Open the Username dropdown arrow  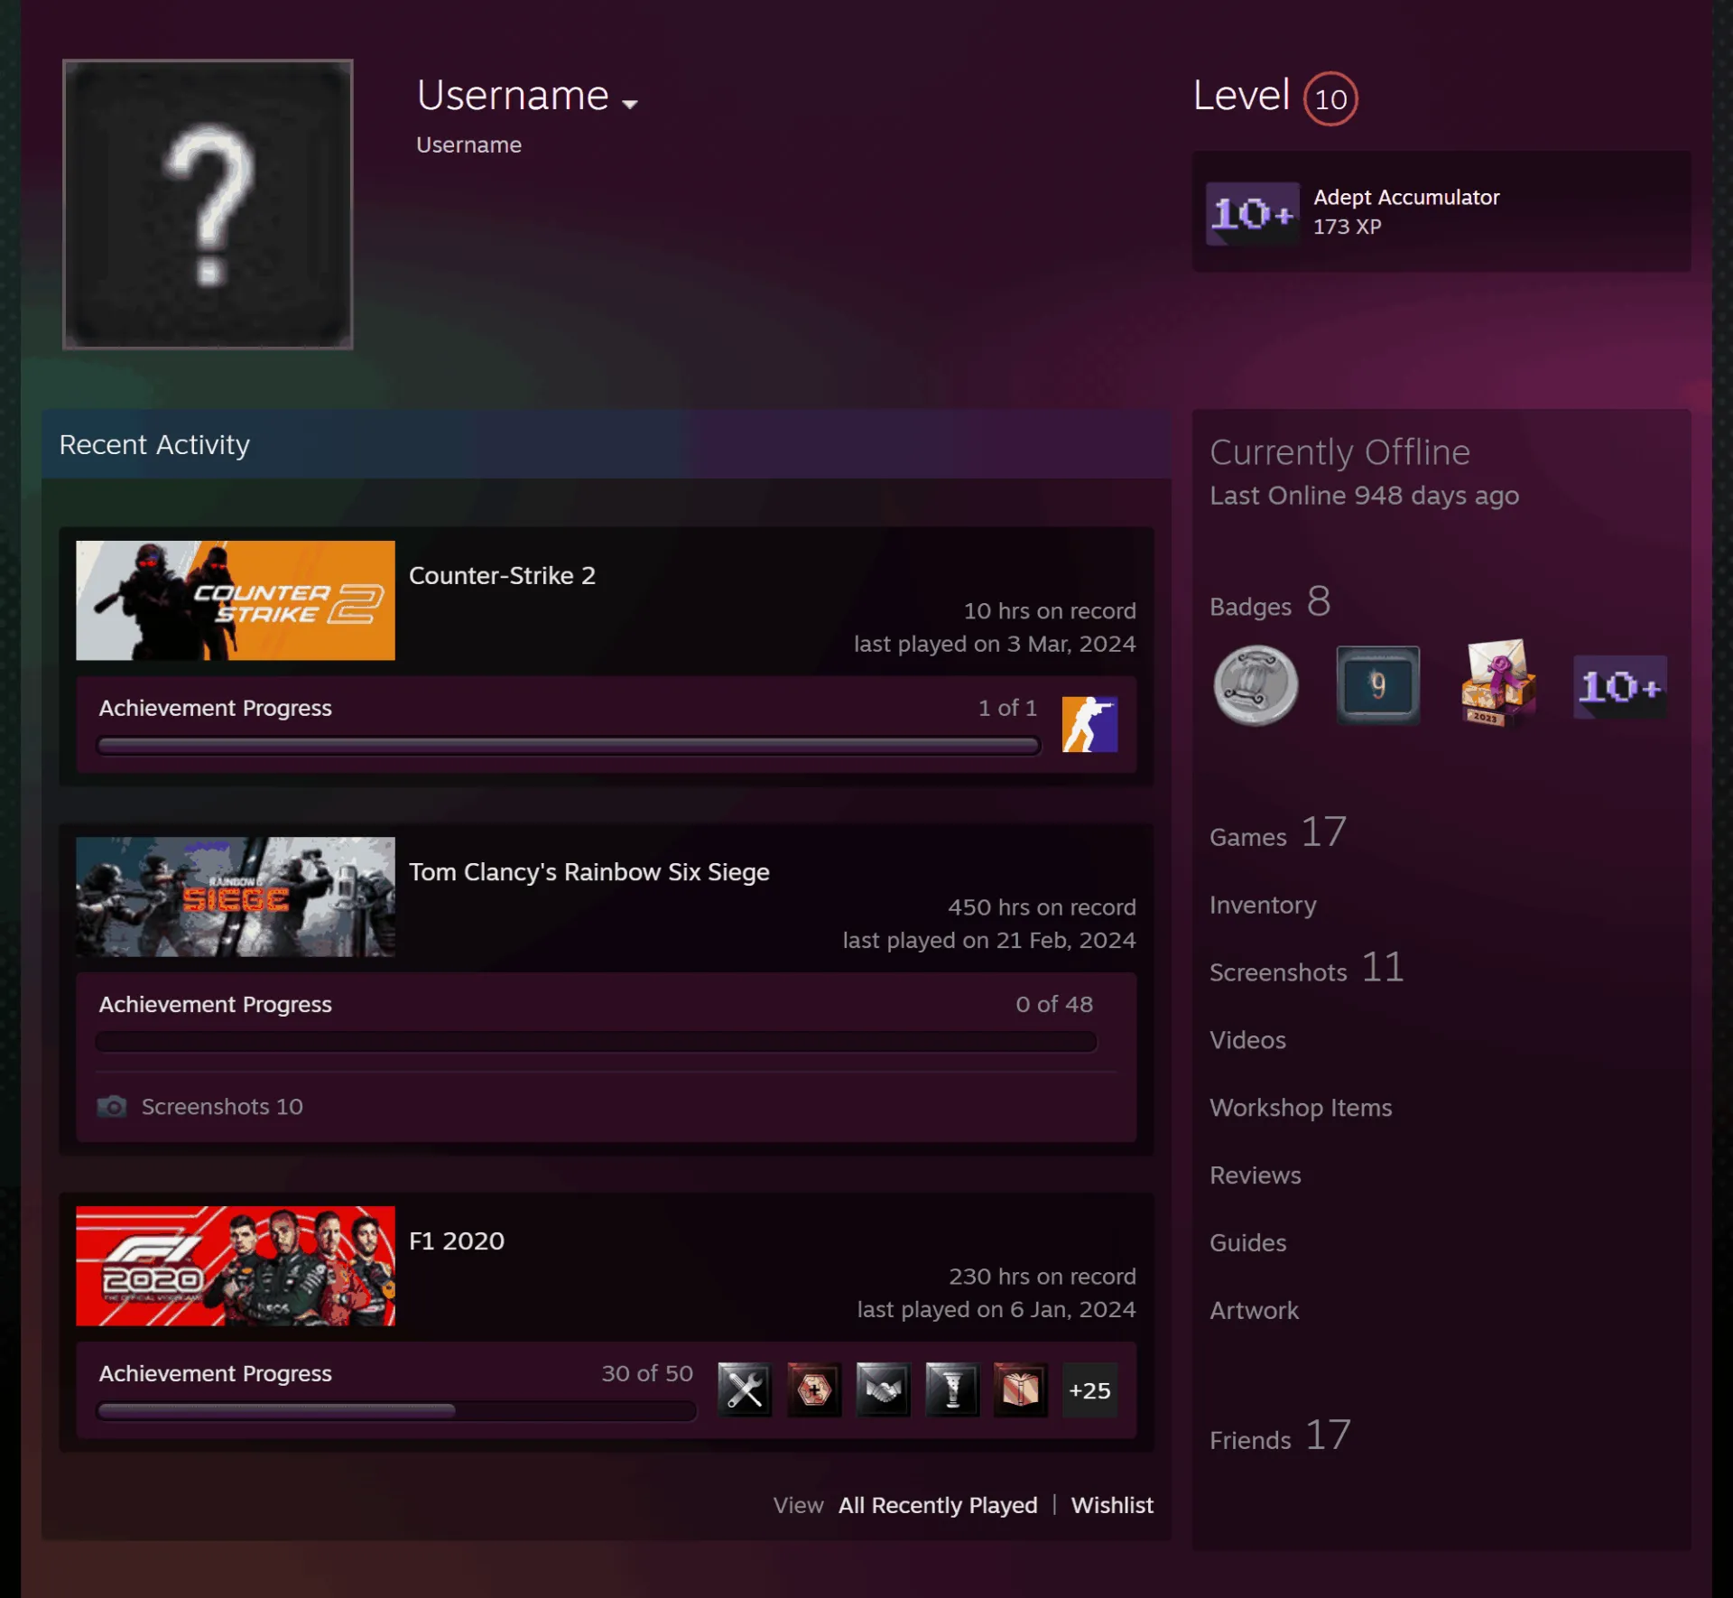pos(629,104)
